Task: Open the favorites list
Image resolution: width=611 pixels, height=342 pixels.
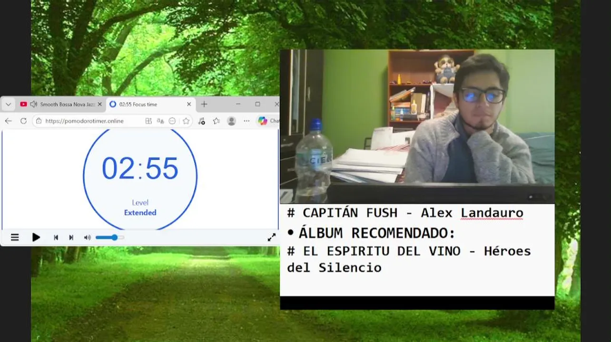Action: (217, 121)
